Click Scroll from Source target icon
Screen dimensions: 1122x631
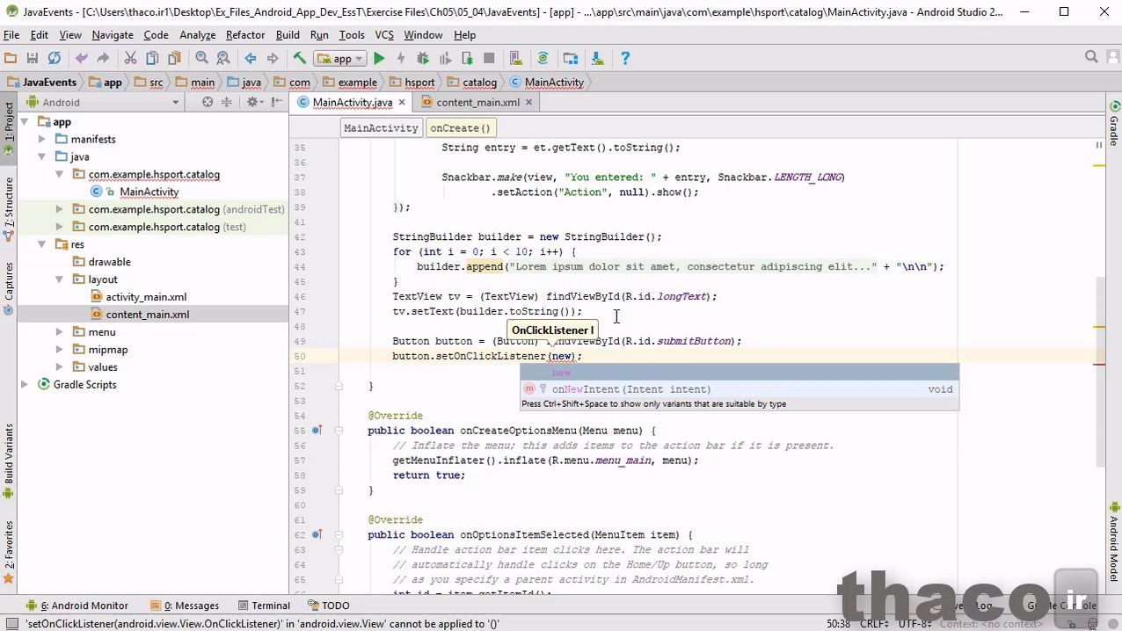pos(208,102)
